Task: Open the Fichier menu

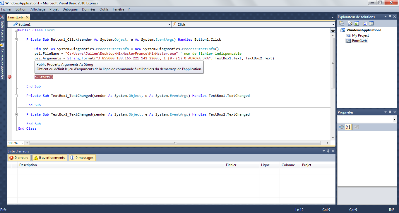Action: click(x=6, y=9)
